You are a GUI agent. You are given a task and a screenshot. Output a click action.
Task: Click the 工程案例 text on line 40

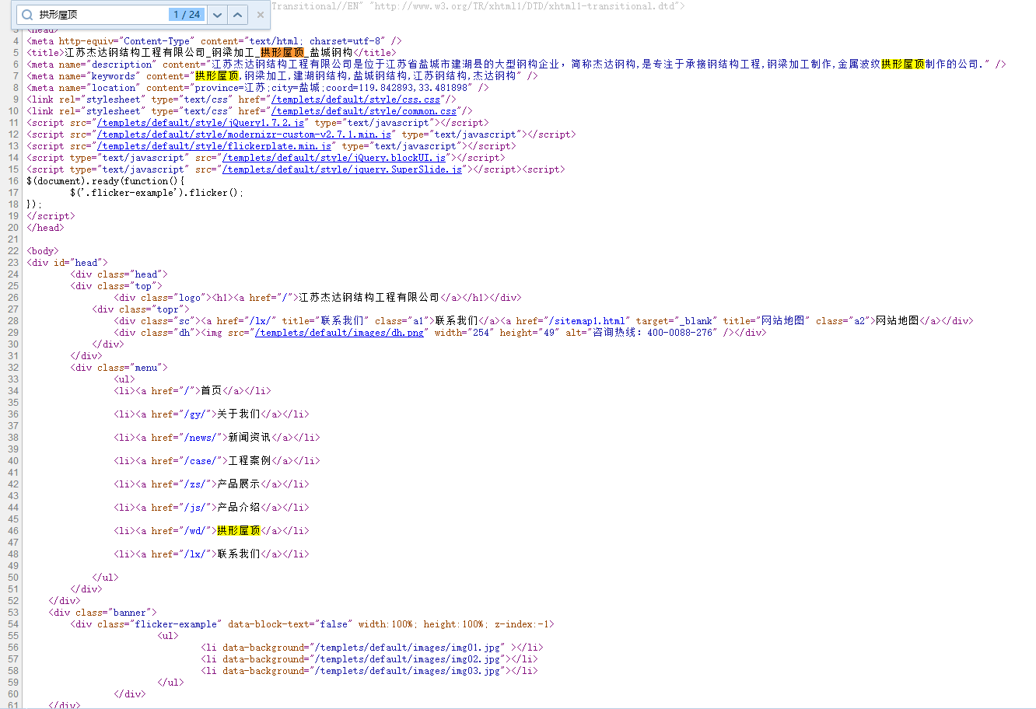249,461
